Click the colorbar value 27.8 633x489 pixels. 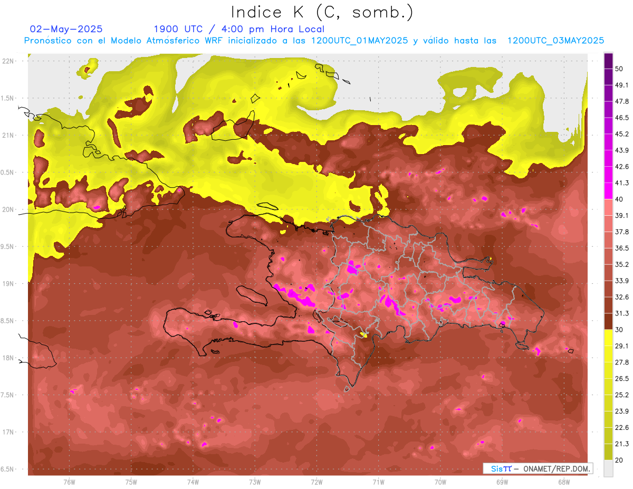coord(621,362)
